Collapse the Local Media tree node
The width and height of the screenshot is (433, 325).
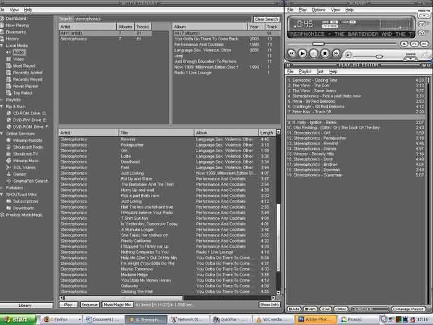[2, 46]
